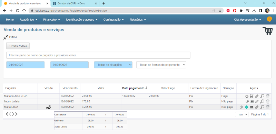Image resolution: width=276 pixels, height=134 pixels.
Task: Sort by the Vencimento column header
Action: click(70, 88)
